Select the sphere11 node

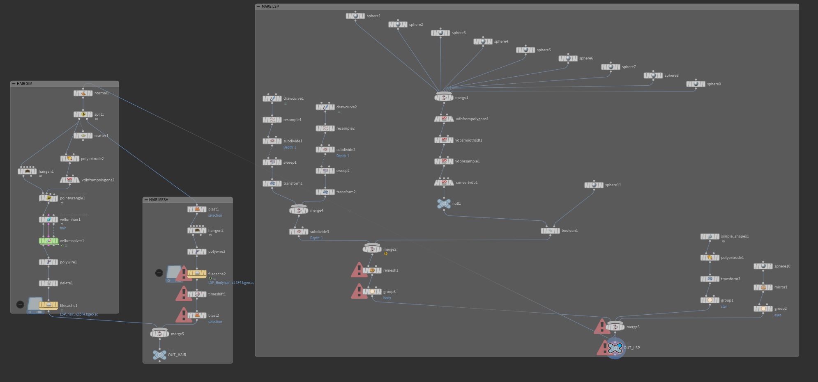[594, 185]
